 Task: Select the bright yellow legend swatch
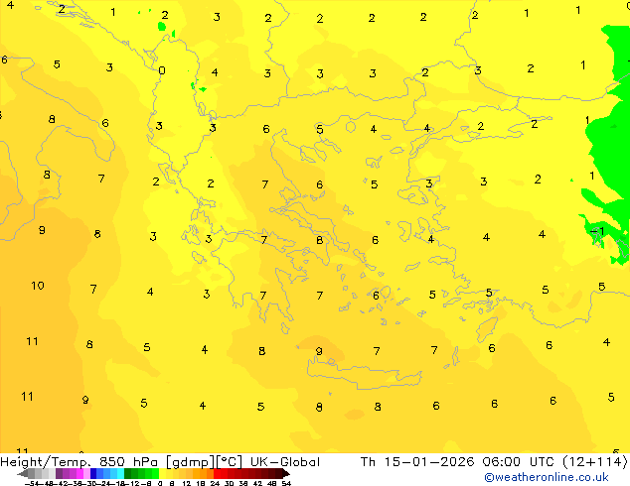tap(162, 473)
